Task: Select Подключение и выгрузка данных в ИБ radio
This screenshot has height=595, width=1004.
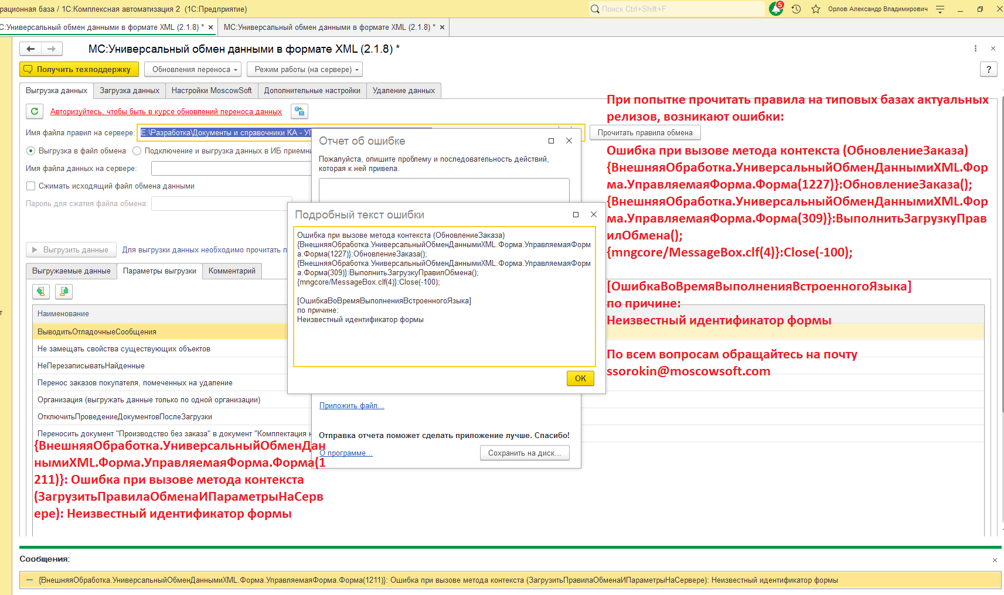Action: tap(137, 151)
